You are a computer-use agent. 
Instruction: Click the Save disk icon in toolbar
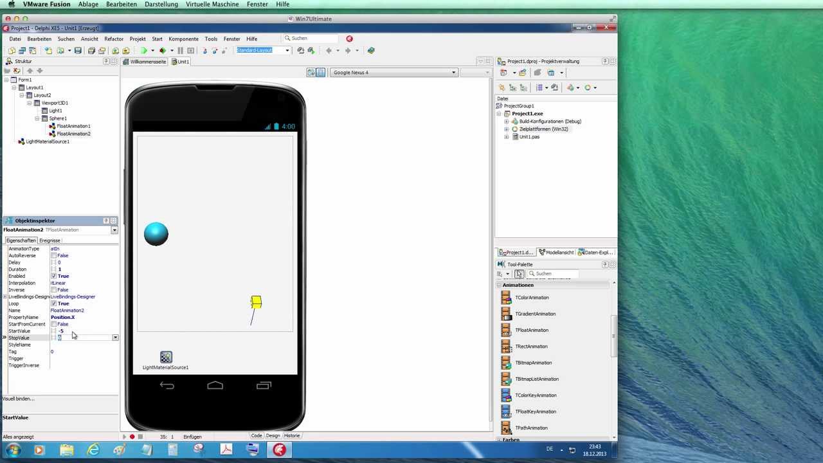(x=78, y=51)
